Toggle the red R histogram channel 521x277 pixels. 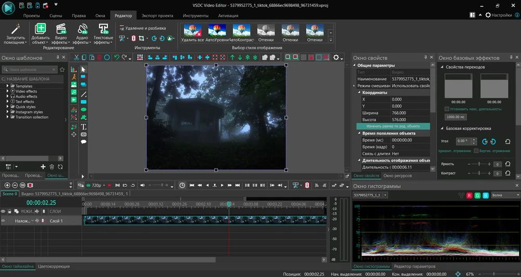[x=469, y=195]
